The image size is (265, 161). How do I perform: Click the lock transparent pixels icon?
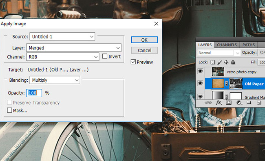[x=212, y=62]
